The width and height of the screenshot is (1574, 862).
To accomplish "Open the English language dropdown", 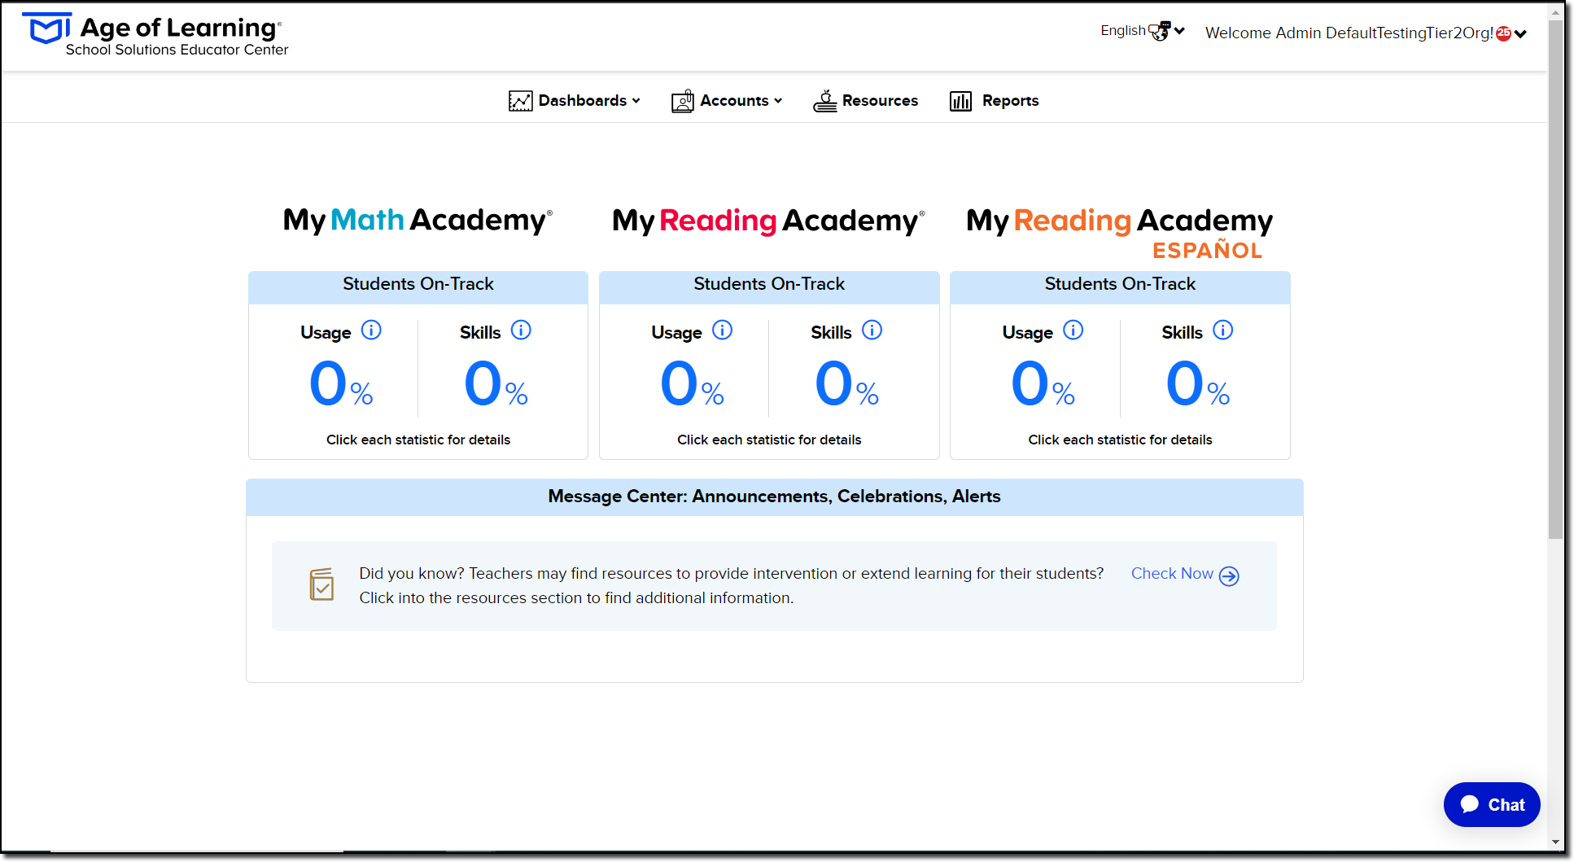I will click(x=1143, y=31).
